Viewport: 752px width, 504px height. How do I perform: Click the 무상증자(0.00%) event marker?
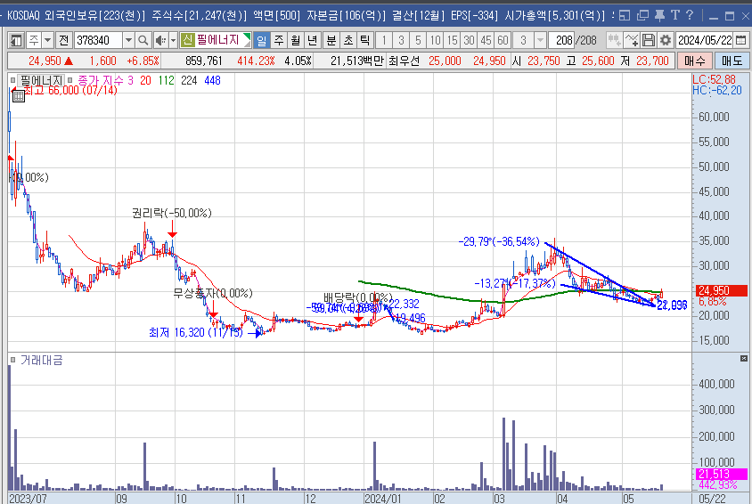click(212, 293)
